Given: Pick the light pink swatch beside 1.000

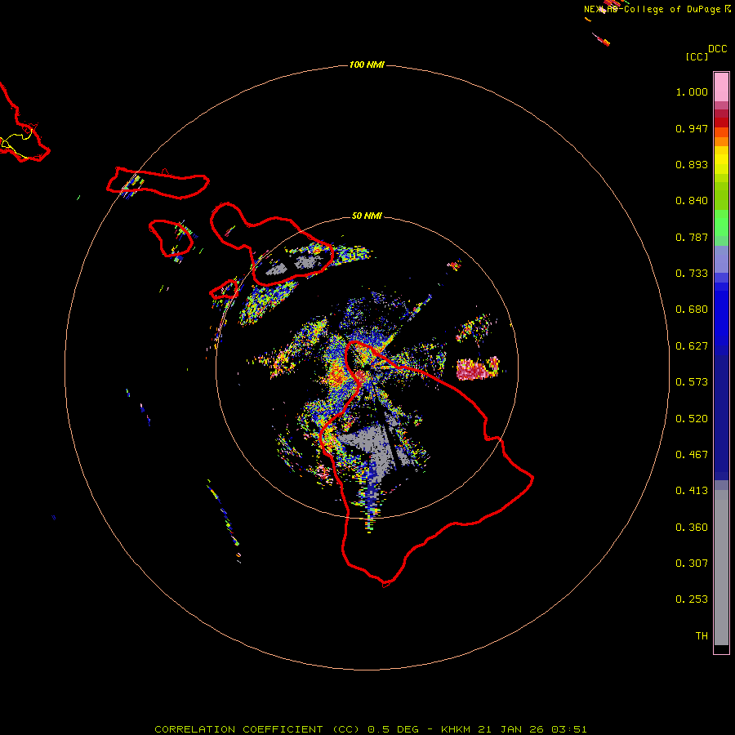Looking at the screenshot, I should (x=721, y=87).
